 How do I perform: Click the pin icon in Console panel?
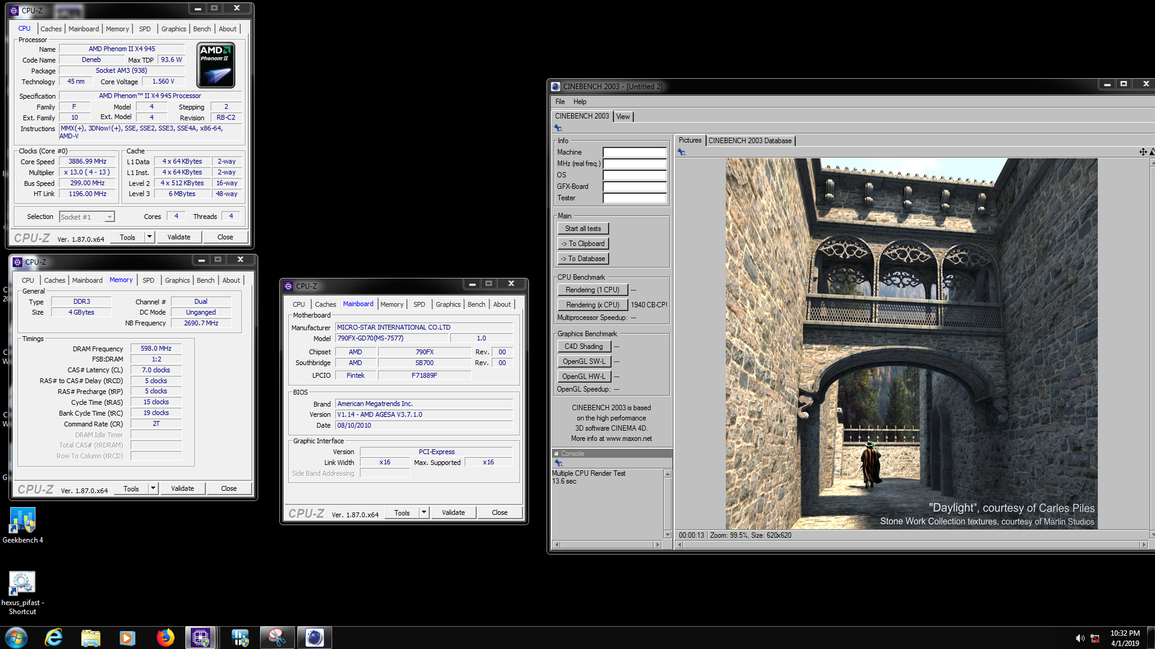click(559, 463)
